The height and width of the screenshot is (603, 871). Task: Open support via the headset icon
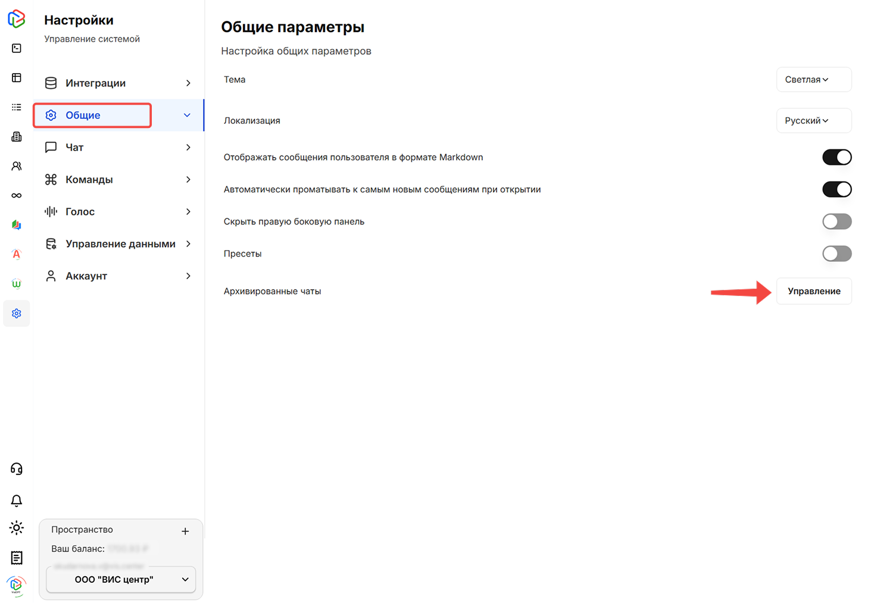(16, 468)
